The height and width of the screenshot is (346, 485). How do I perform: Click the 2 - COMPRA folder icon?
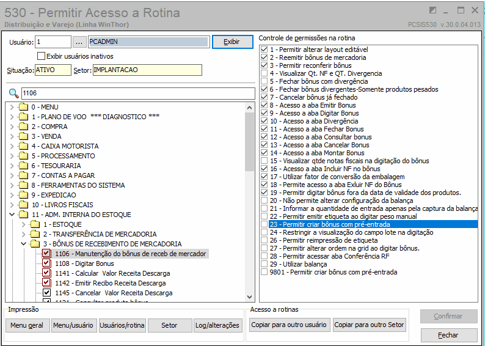click(23, 127)
